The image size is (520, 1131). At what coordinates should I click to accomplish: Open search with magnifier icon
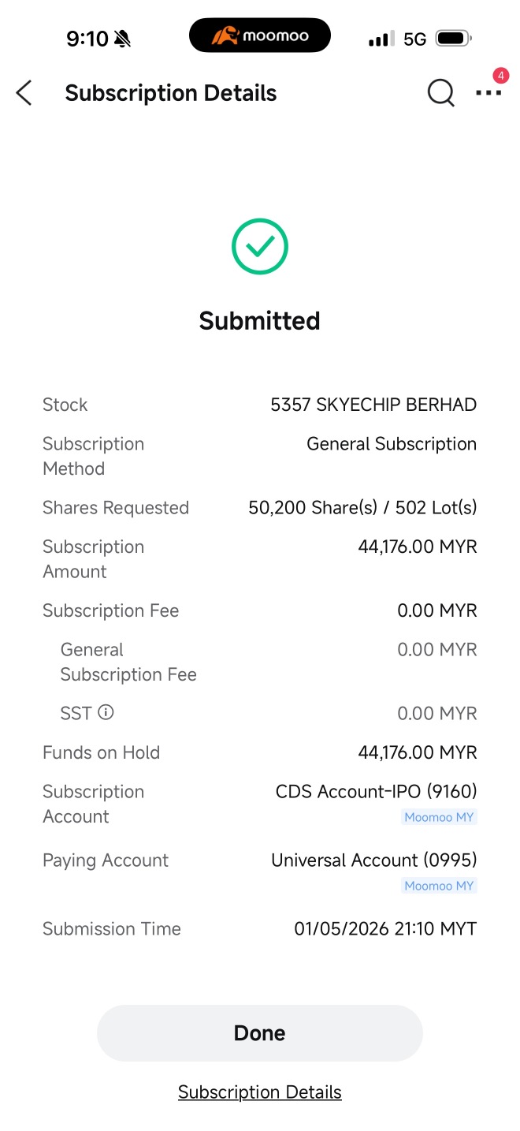point(440,94)
